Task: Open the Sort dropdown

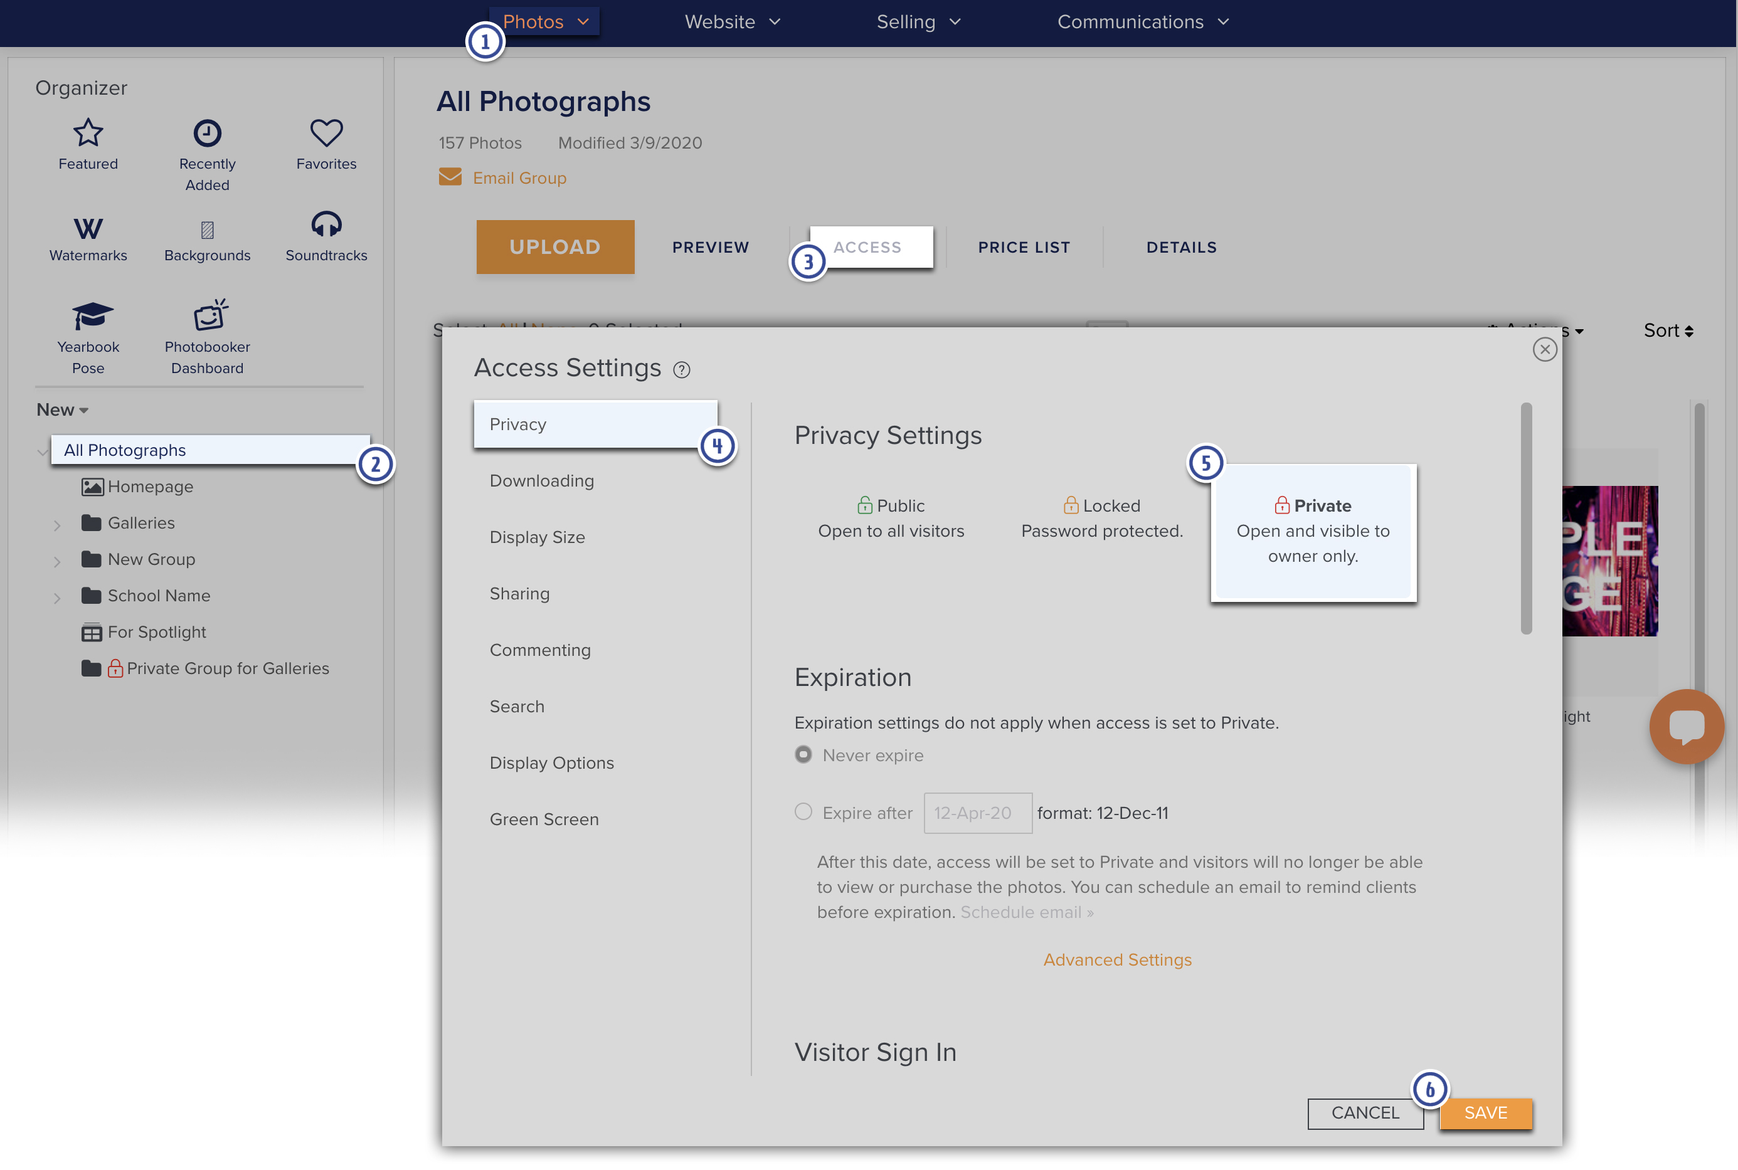Action: coord(1668,330)
